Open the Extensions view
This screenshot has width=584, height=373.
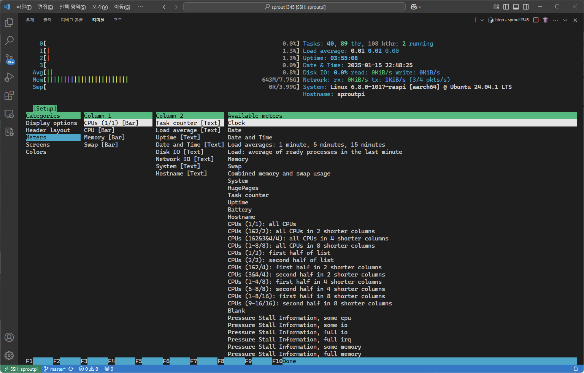tap(9, 95)
